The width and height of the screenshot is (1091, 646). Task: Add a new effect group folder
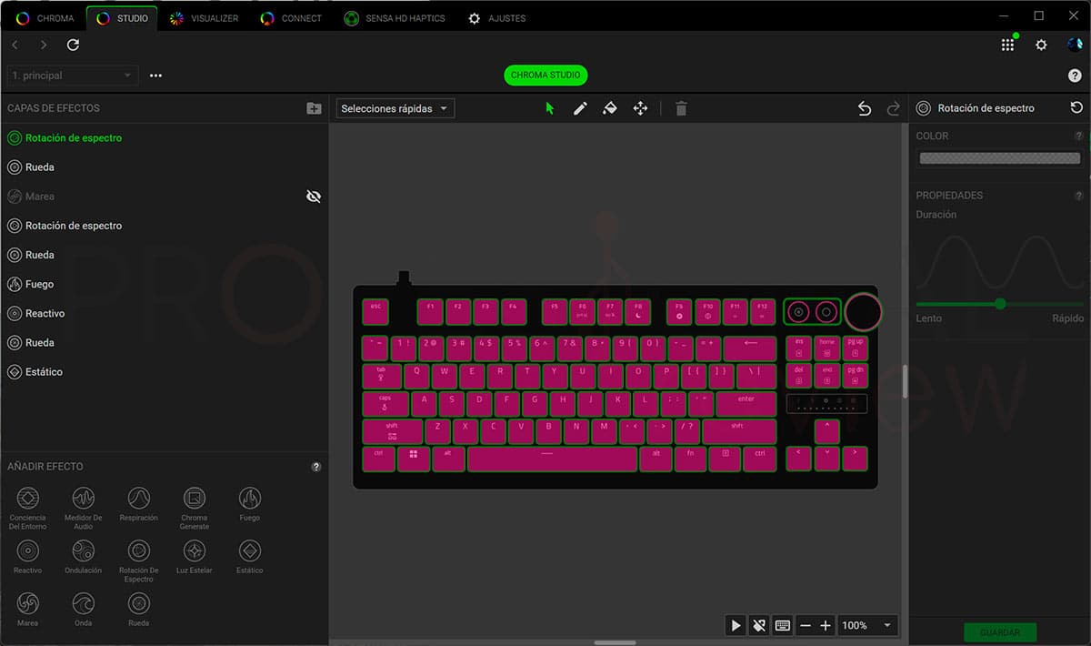pos(314,108)
